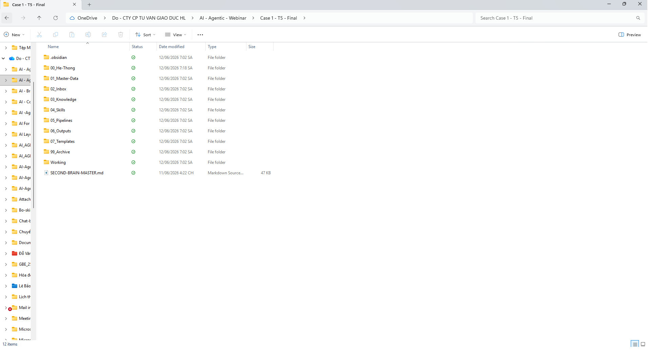
Task: Toggle the Preview pane
Action: click(x=630, y=35)
